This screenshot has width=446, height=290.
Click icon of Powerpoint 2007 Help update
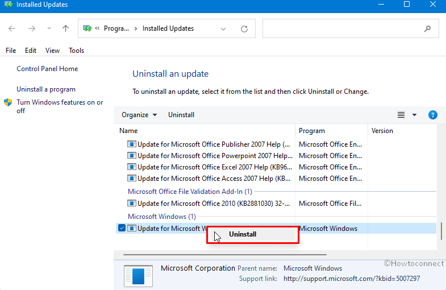tap(131, 156)
